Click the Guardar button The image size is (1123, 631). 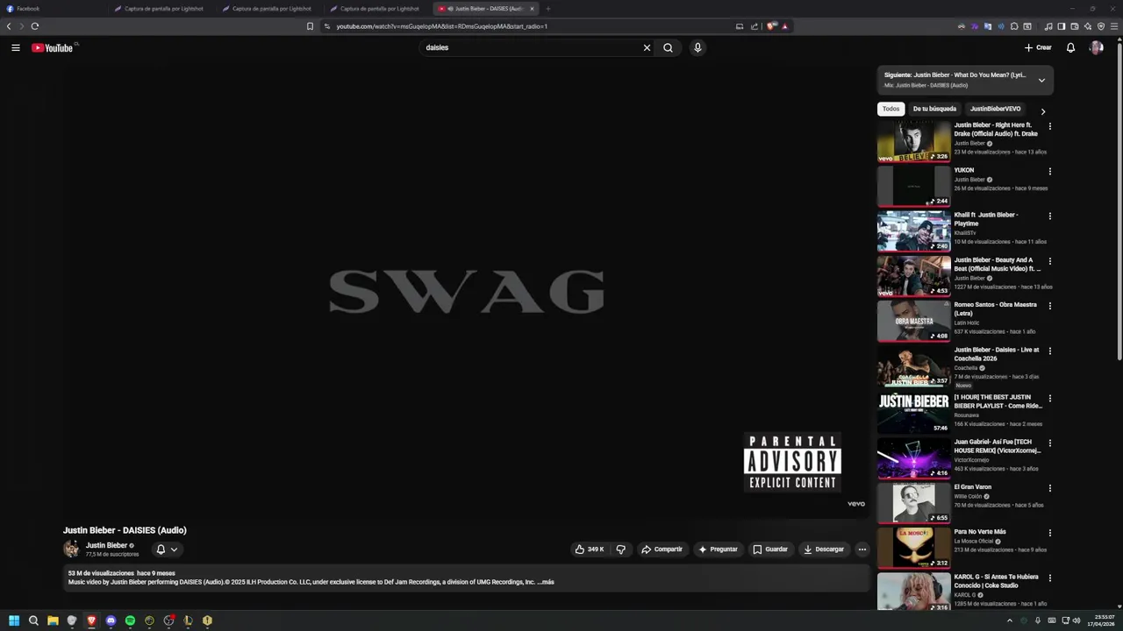pyautogui.click(x=770, y=549)
